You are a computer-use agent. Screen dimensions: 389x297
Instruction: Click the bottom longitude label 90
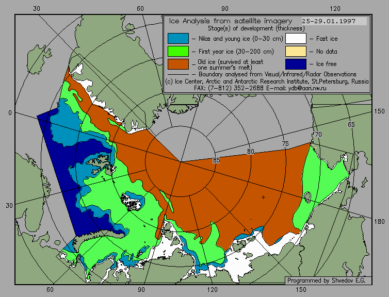click(x=141, y=290)
